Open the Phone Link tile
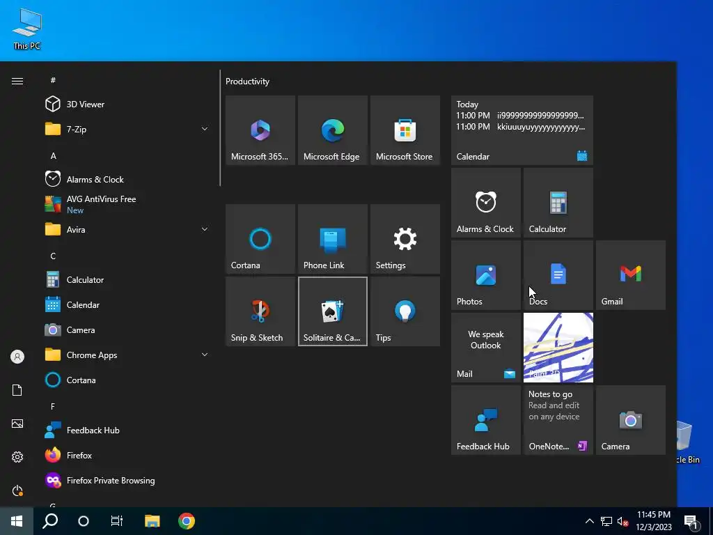 [x=332, y=239]
